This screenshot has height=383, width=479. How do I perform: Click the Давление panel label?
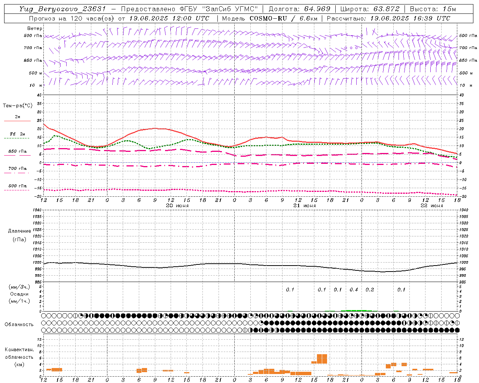(19, 231)
